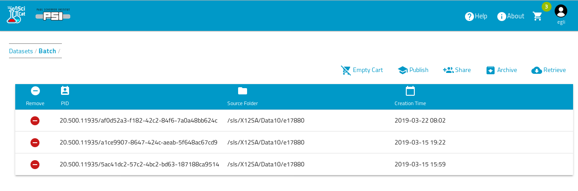This screenshot has height=191, width=578.
Task: Open the egli user account menu
Action: tap(561, 14)
